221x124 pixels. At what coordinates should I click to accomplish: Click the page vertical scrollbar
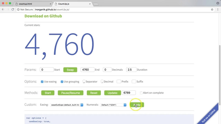click(220, 75)
